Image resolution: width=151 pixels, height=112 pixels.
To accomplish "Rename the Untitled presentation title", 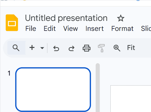I will click(x=66, y=18).
